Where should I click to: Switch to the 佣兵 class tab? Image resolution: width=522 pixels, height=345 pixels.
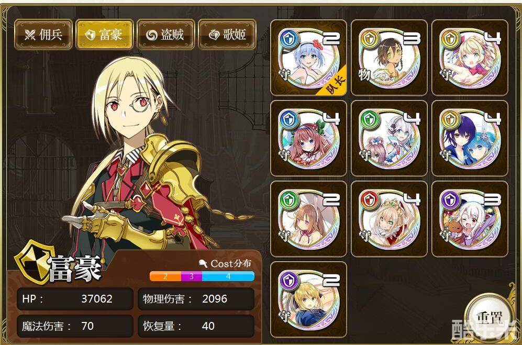(x=43, y=35)
